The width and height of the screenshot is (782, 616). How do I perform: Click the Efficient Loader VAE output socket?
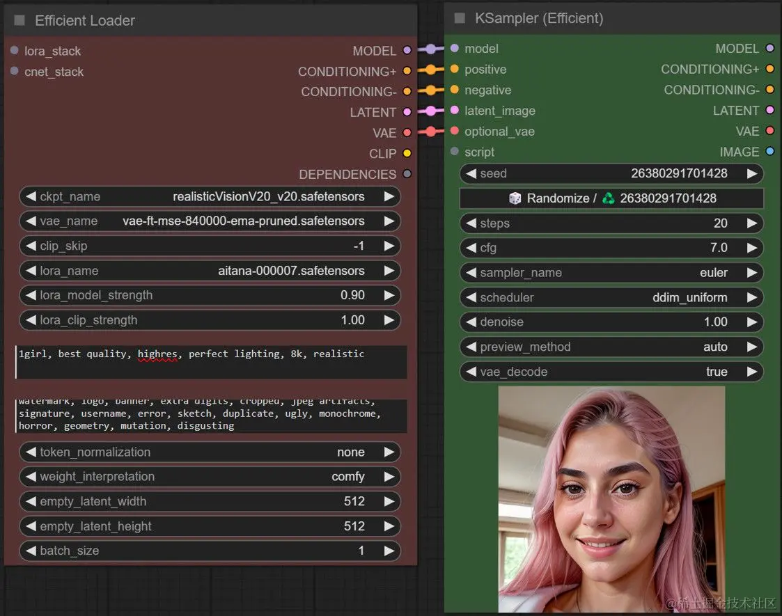[x=407, y=132]
